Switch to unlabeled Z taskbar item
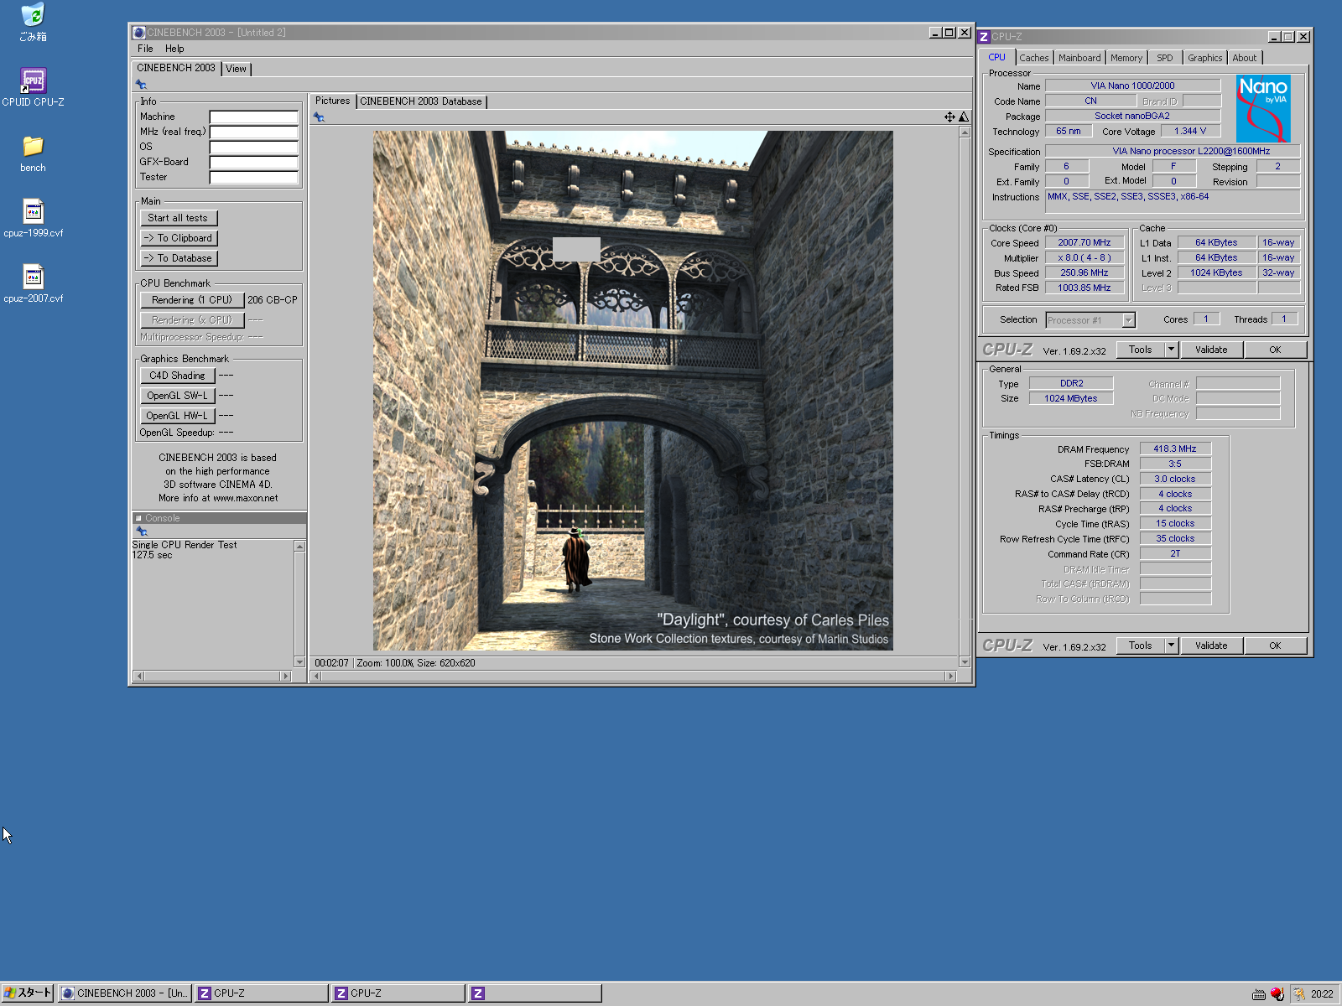 point(535,993)
